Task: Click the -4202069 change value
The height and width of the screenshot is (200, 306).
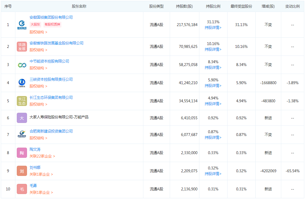Action: click(268, 171)
